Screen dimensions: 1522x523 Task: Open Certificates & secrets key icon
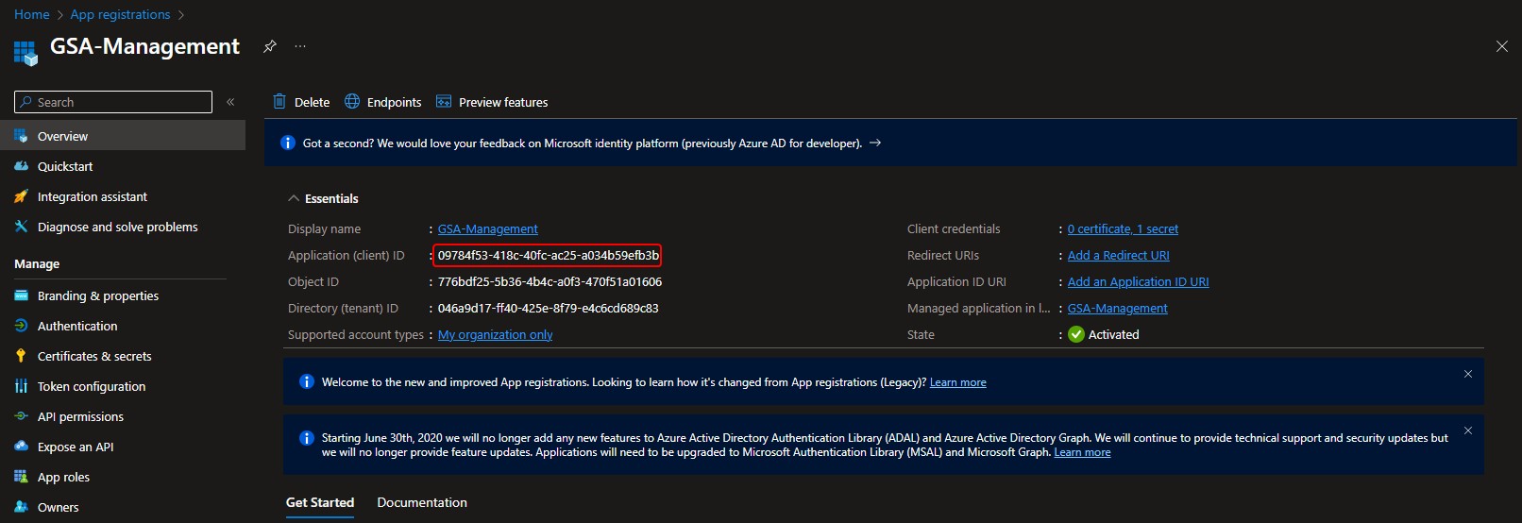pyautogui.click(x=21, y=356)
